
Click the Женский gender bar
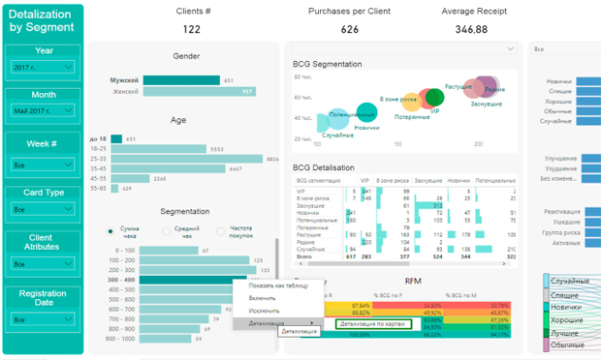200,91
